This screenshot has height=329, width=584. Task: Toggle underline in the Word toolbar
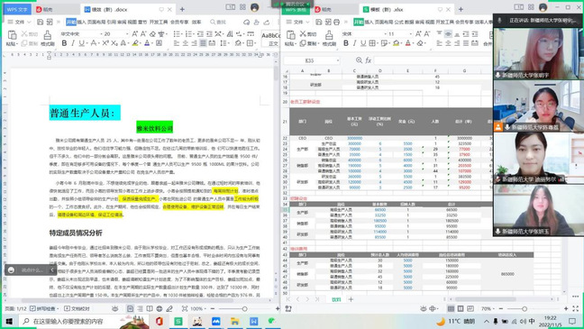(x=81, y=43)
